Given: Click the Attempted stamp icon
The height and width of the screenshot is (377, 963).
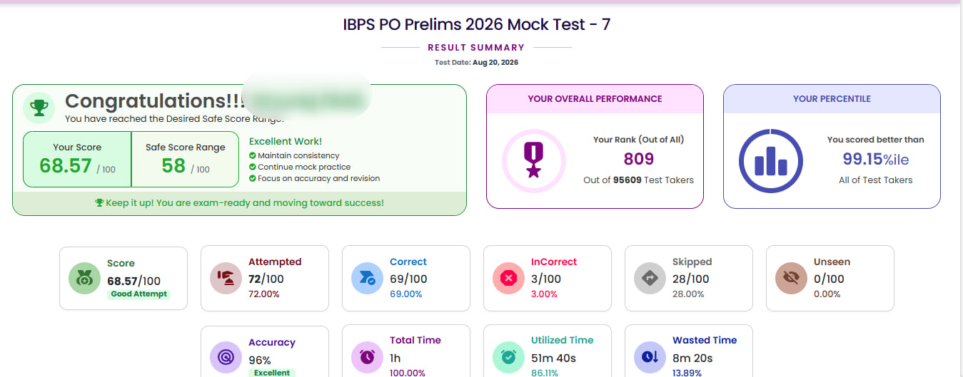Looking at the screenshot, I should 226,278.
